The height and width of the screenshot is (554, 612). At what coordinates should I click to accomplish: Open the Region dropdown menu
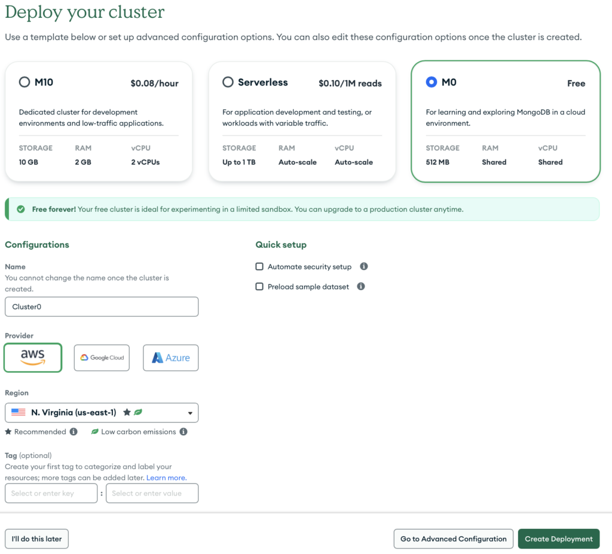point(102,413)
